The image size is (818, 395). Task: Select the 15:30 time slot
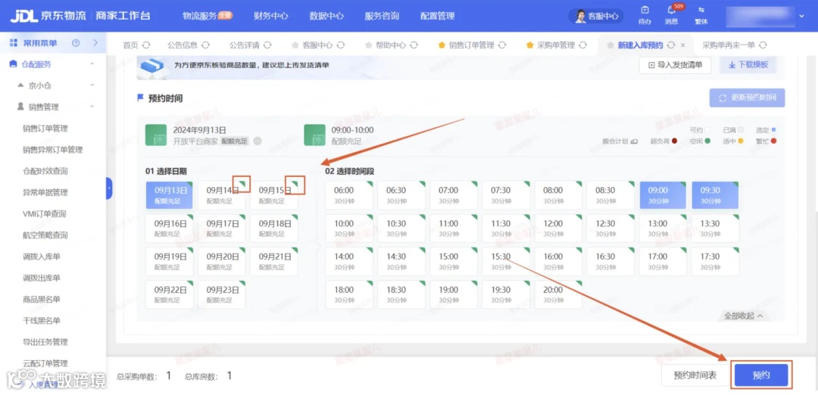(x=505, y=261)
